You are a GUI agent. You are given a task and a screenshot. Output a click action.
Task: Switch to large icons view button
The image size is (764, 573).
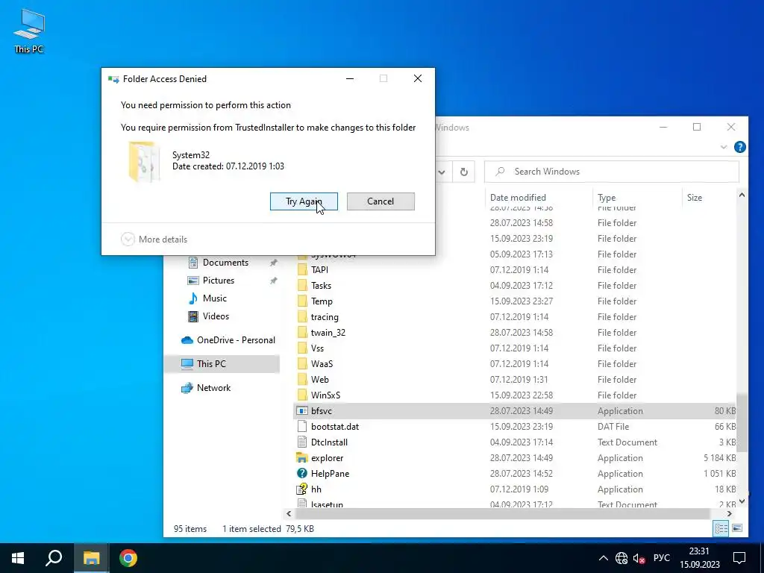click(737, 529)
